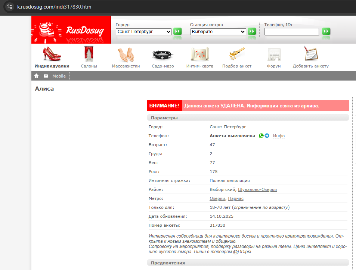
Task: Open the Интим-карта map icon
Action: pyautogui.click(x=199, y=54)
